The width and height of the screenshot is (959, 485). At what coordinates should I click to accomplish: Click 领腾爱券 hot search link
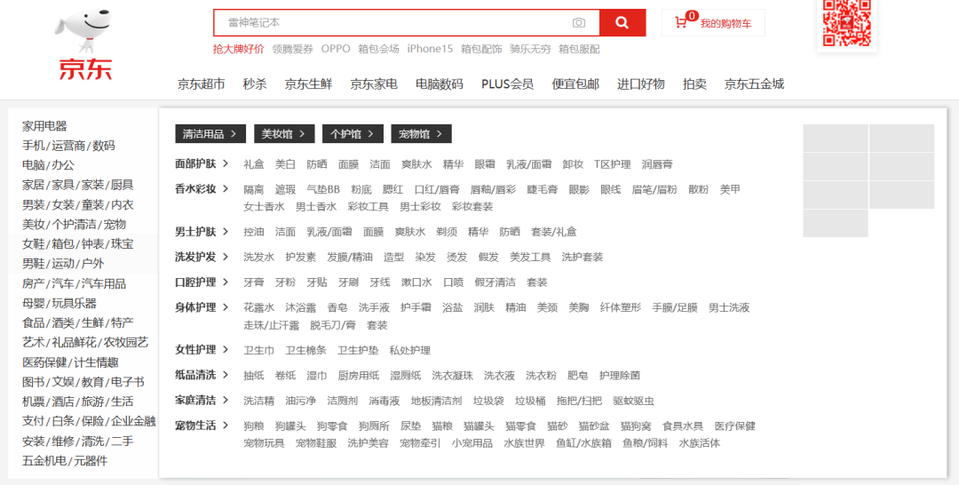point(292,49)
